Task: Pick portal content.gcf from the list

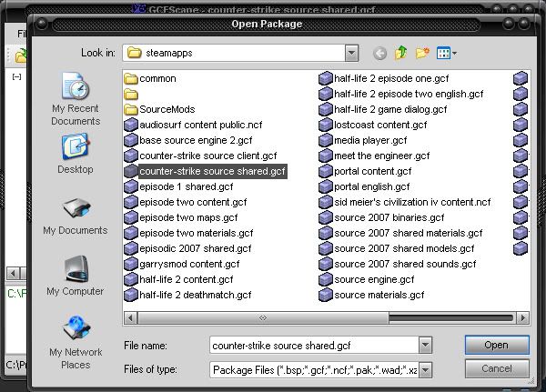Action: click(372, 171)
